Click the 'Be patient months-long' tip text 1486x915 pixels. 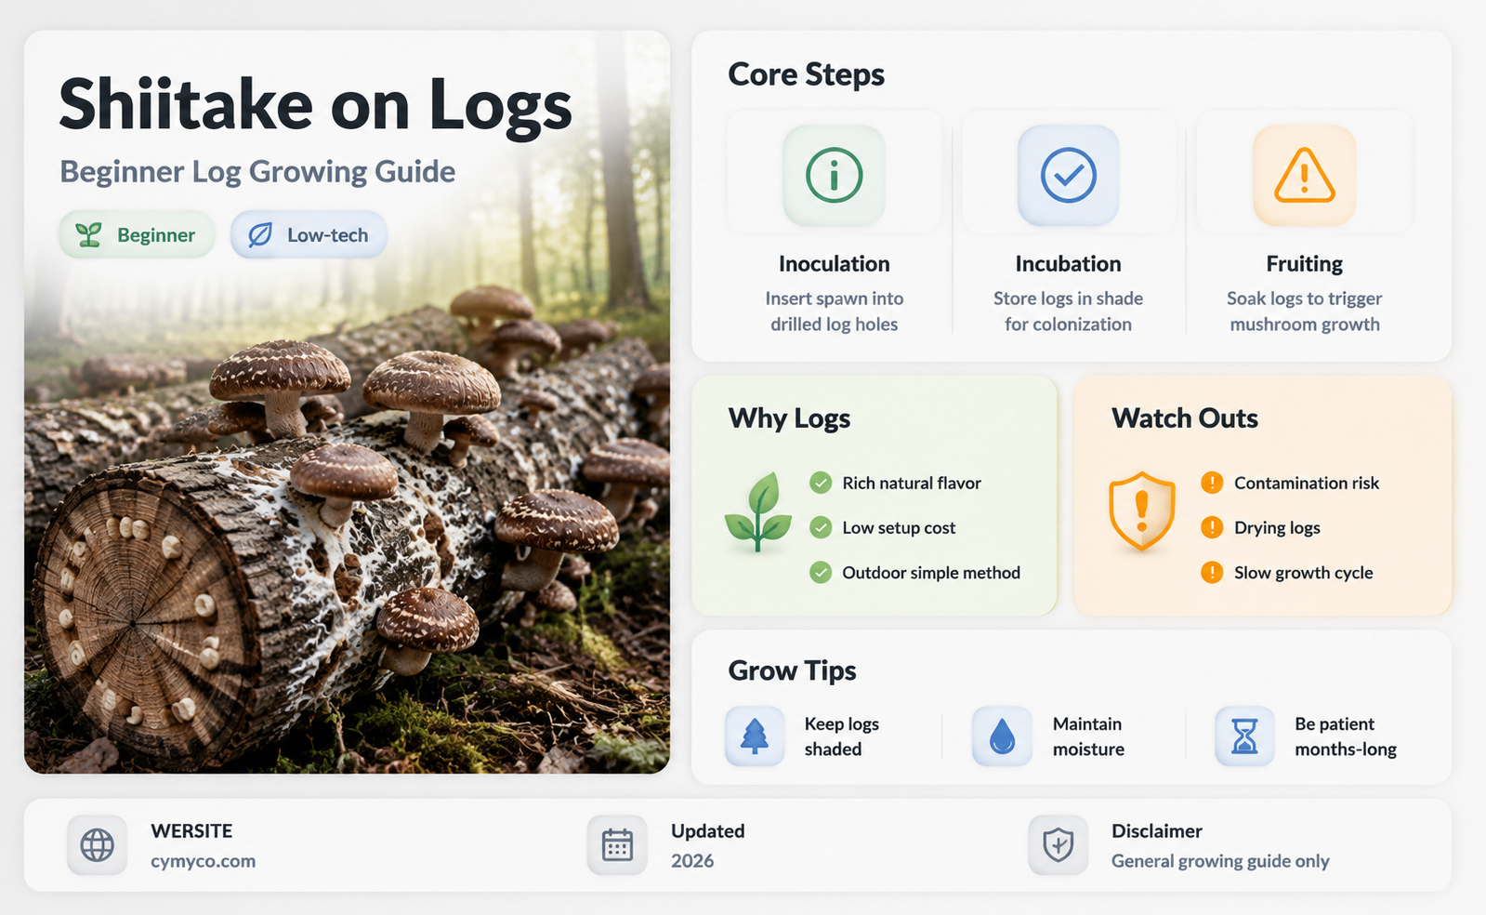pyautogui.click(x=1346, y=736)
